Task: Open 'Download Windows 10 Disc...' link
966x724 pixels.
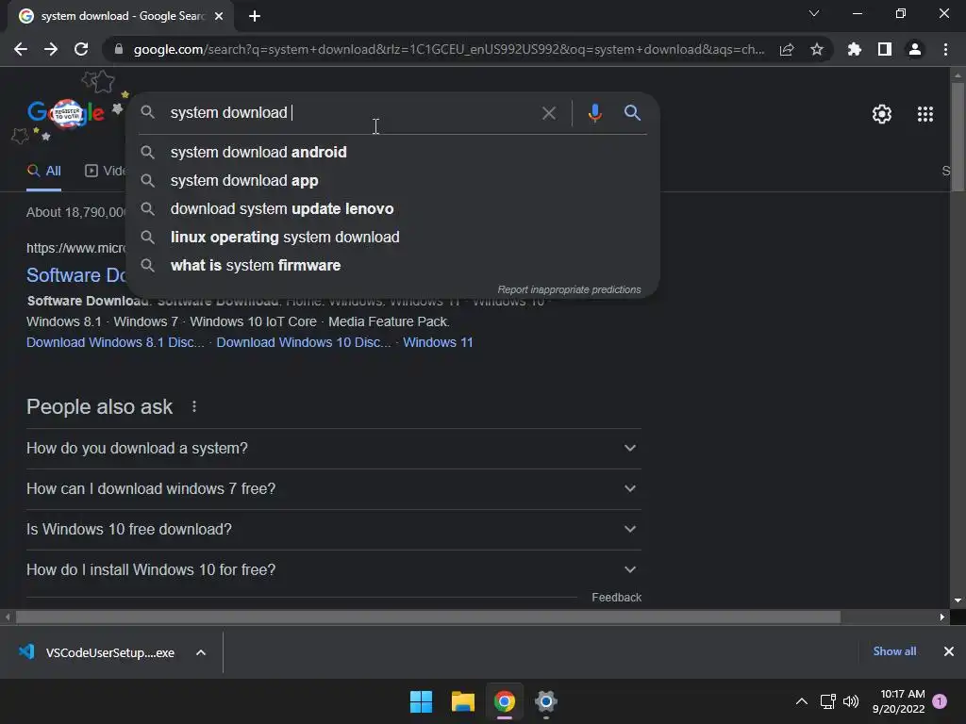Action: pyautogui.click(x=303, y=342)
